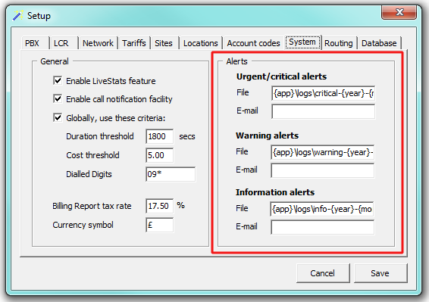The height and width of the screenshot is (302, 429).
Task: Click the 'Enable call notification facility' label
Action: [x=119, y=99]
